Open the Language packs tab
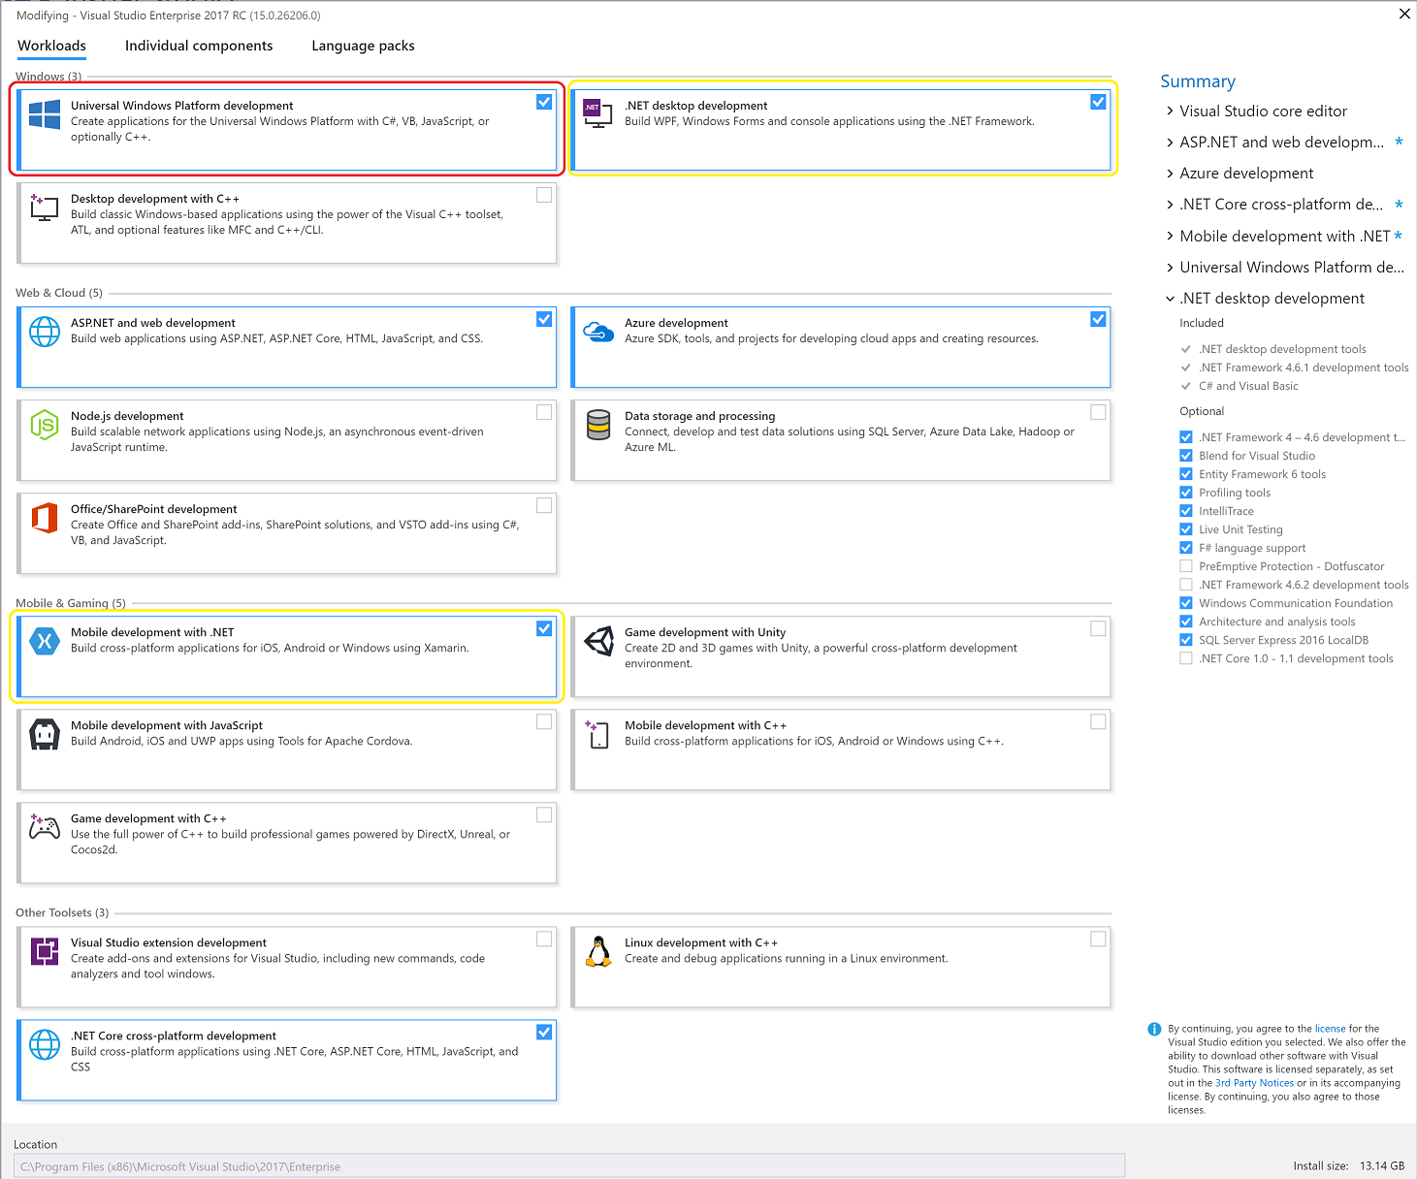The width and height of the screenshot is (1417, 1179). click(x=363, y=46)
